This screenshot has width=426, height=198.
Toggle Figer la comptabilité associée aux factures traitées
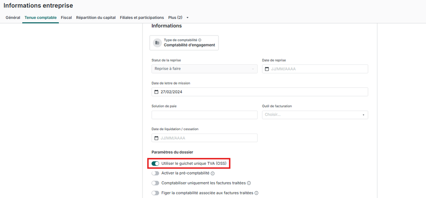click(155, 193)
